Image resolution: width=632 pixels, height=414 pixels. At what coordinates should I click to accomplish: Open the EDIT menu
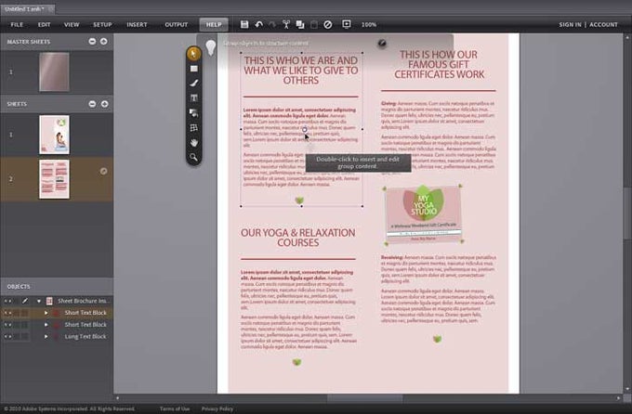[x=45, y=24]
